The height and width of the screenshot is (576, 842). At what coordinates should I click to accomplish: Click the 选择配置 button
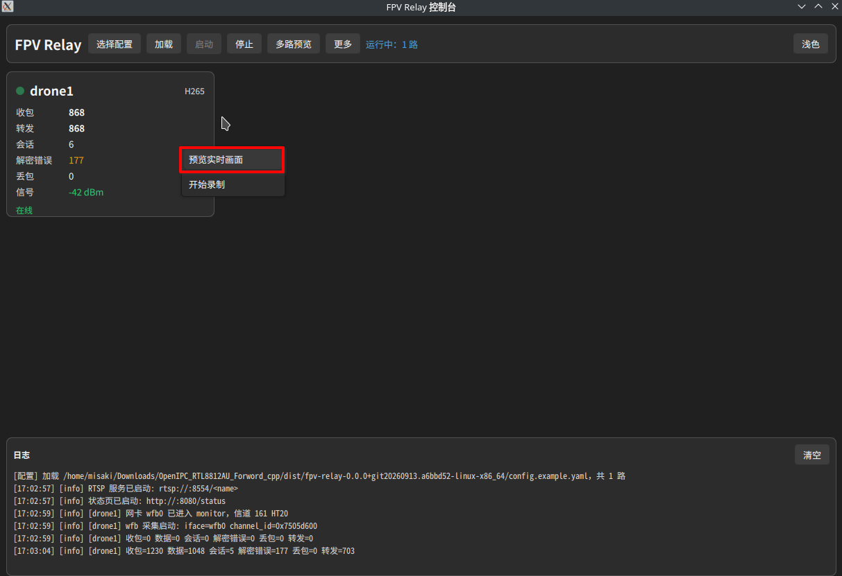[115, 44]
